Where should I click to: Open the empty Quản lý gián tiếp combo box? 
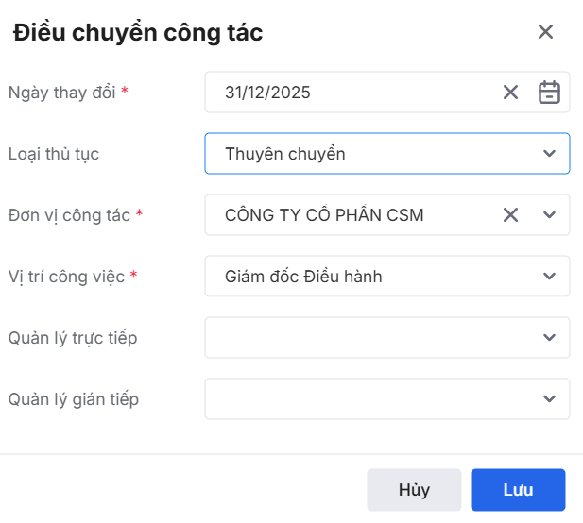[369, 399]
